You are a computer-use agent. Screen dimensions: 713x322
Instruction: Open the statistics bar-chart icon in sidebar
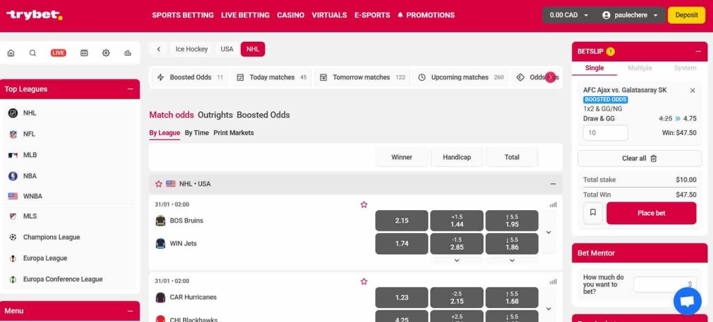[x=128, y=53]
